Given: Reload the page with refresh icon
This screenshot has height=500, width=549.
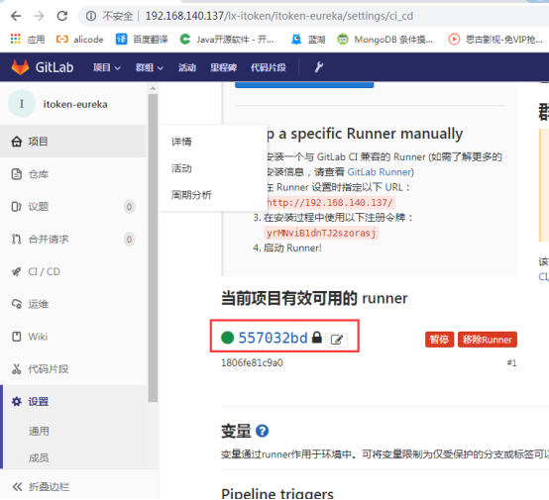Looking at the screenshot, I should [x=62, y=16].
